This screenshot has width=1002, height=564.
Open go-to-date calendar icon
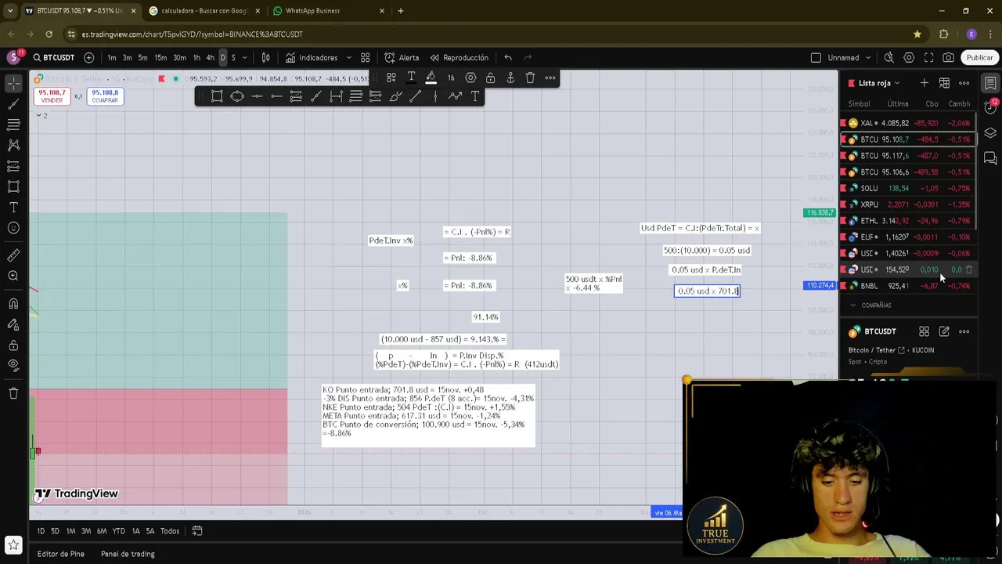197,531
